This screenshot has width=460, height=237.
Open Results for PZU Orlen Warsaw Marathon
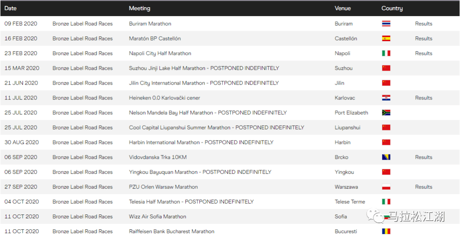tap(424, 187)
